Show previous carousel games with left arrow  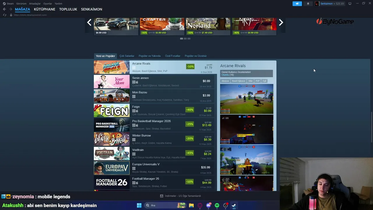[89, 22]
